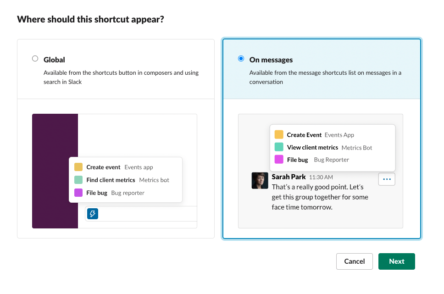Choose View client metrics menu entry
This screenshot has height=294, width=444.
point(312,147)
